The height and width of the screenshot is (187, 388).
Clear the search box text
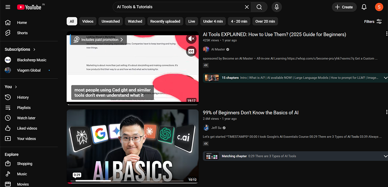tap(247, 7)
